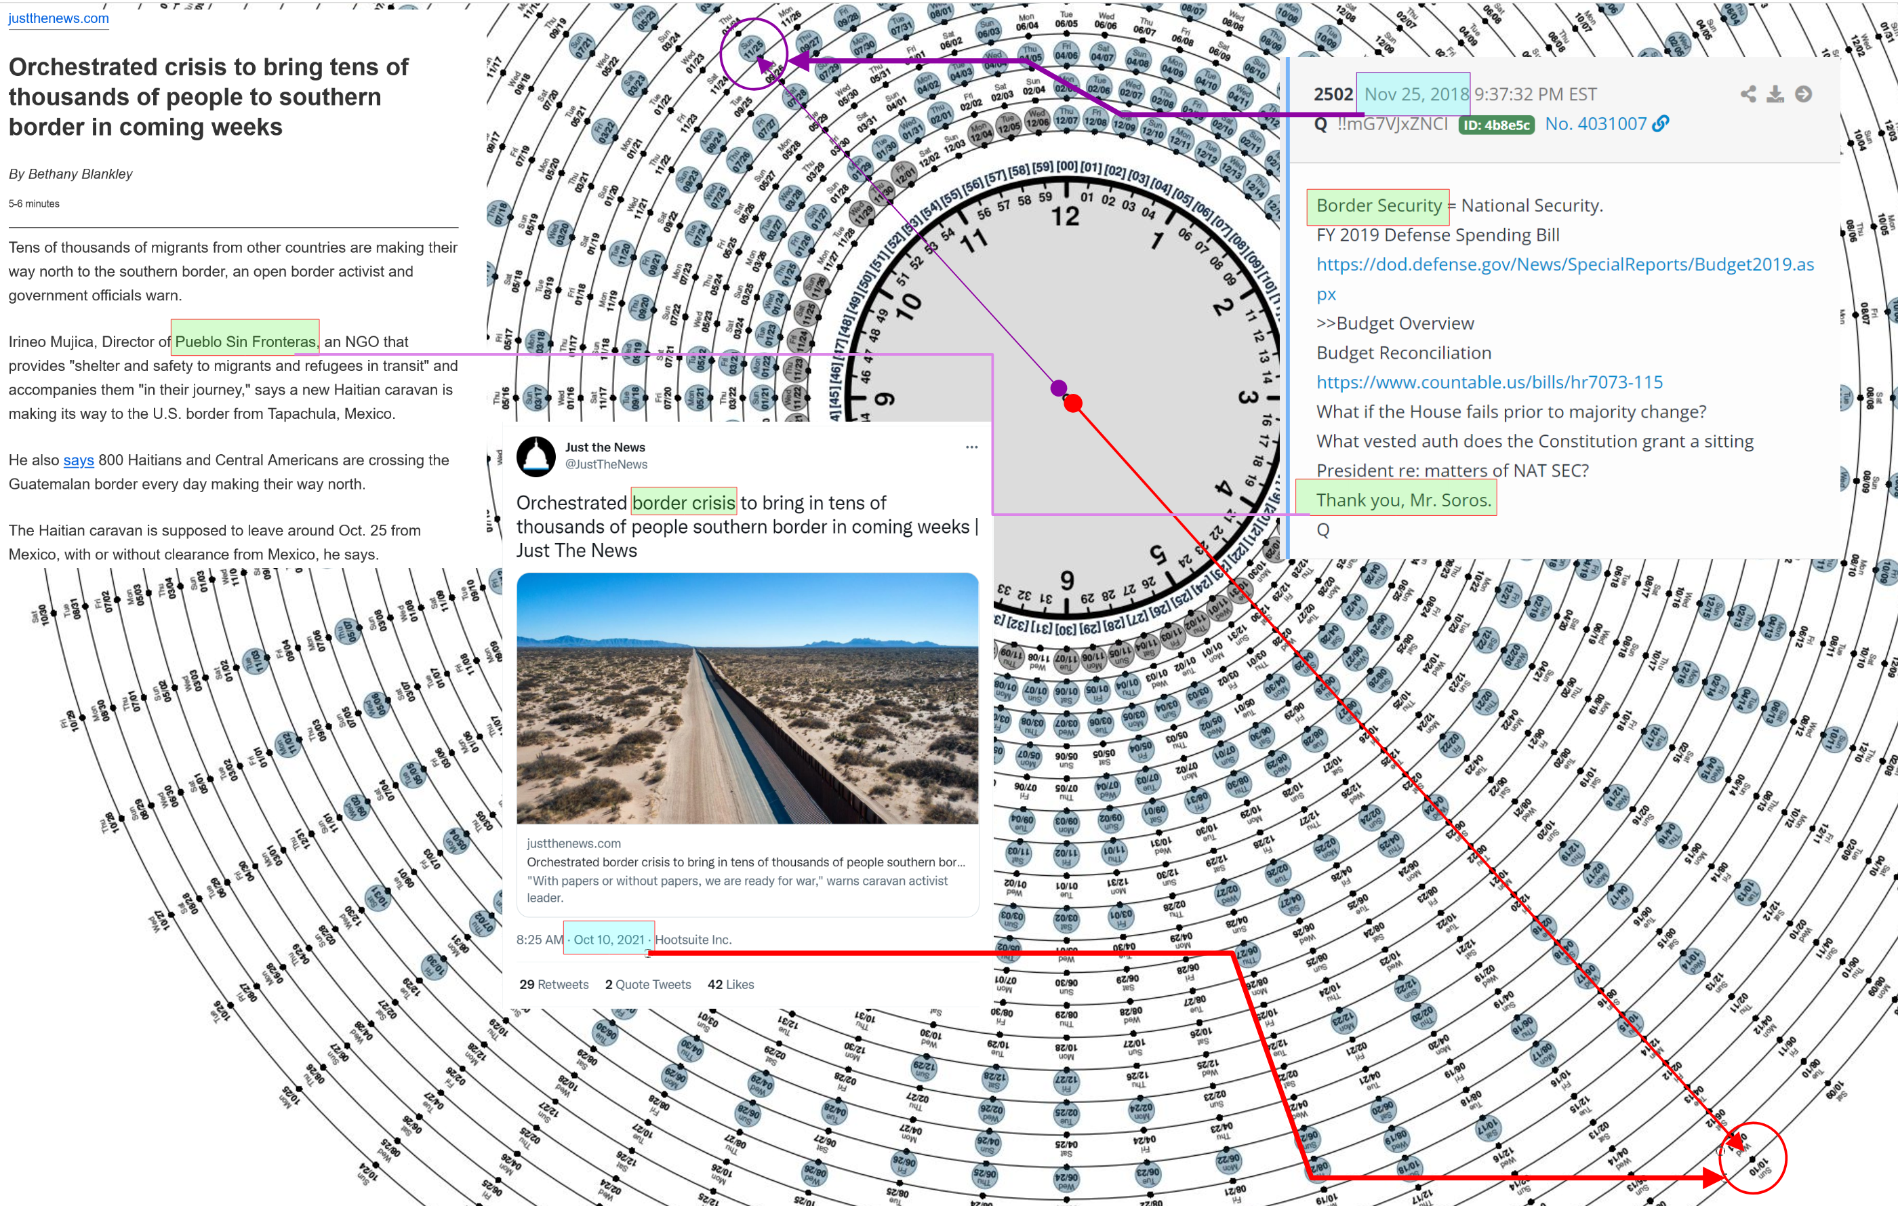
Task: Click the 'FY 2019 Defense Spending Bill' line
Action: 1438,235
